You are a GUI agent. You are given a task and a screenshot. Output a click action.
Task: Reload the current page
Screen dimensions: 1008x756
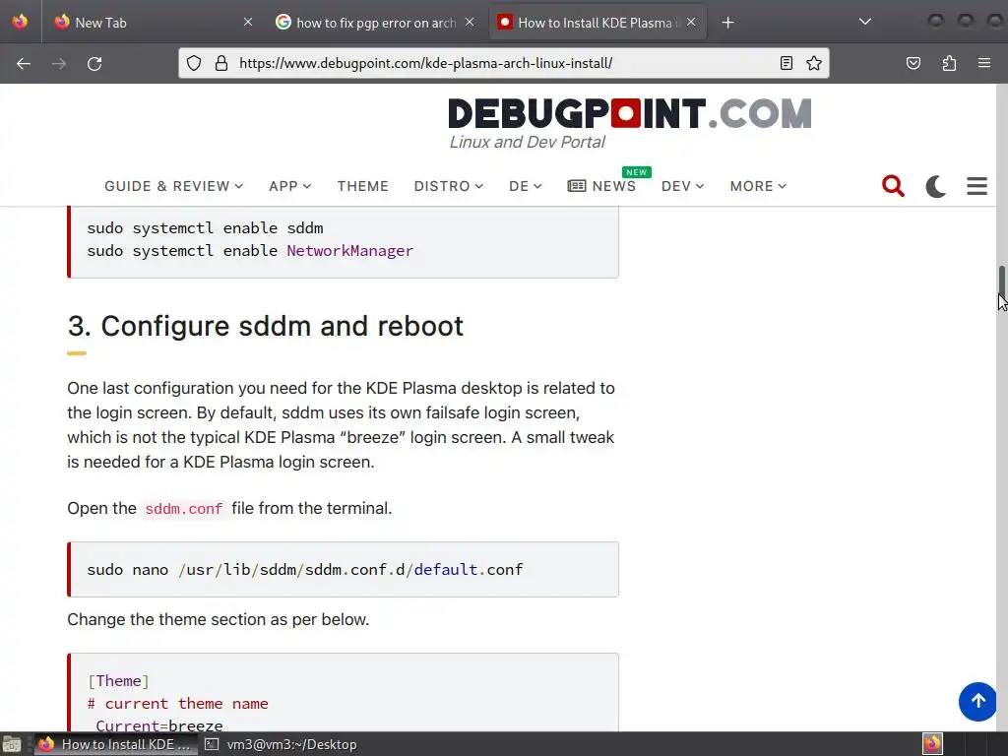click(94, 64)
